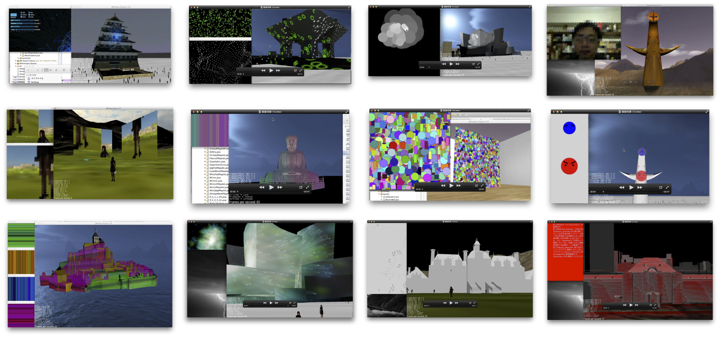The width and height of the screenshot is (720, 338).
Task: Toggle left-column GREEN checkbox in particle panel
Action: [21, 15]
